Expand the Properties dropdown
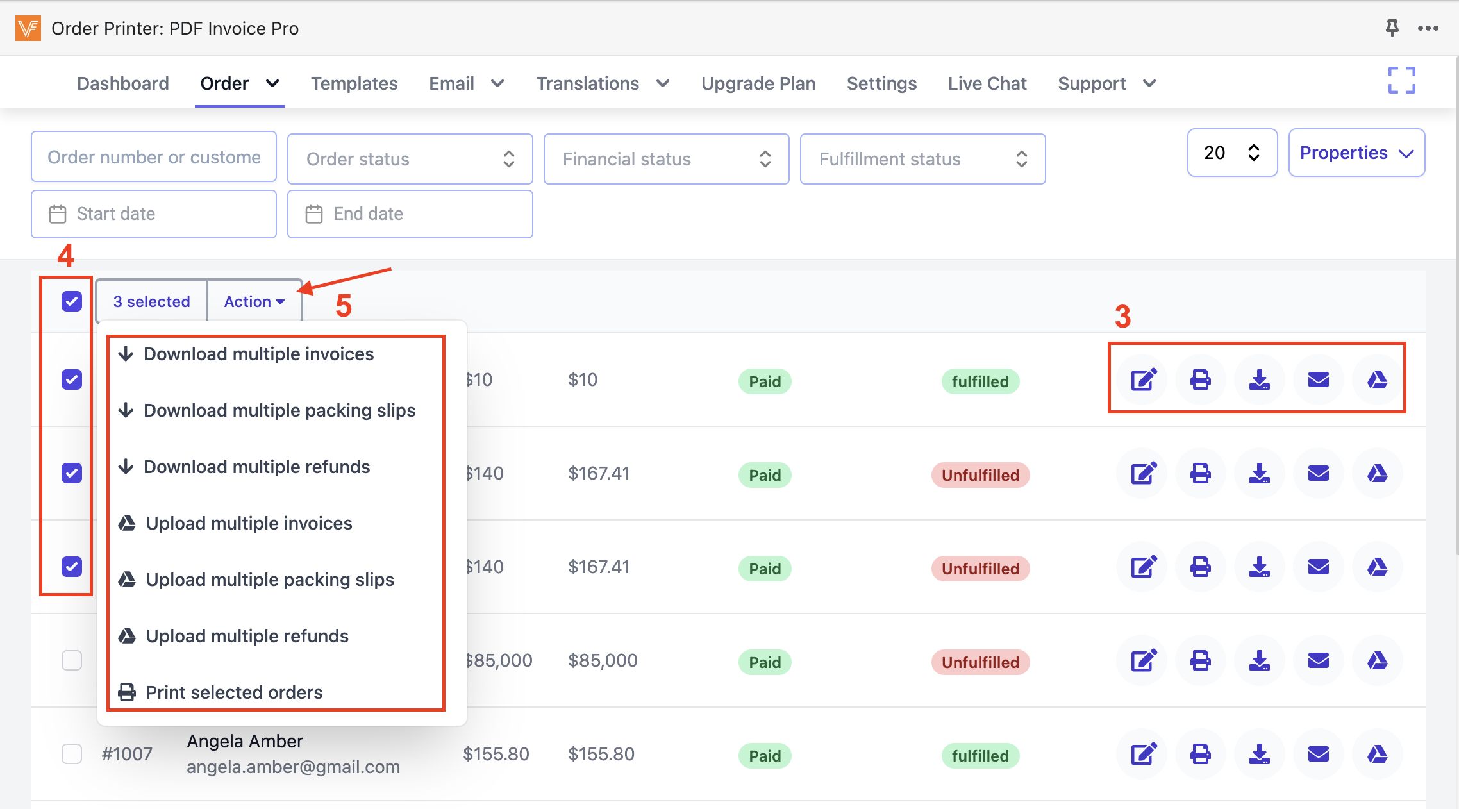Viewport: 1459px width, 809px height. pos(1356,153)
